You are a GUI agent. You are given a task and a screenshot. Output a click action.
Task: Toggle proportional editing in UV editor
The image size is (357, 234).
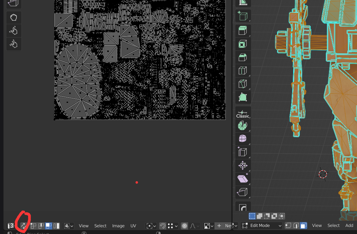pos(184,226)
